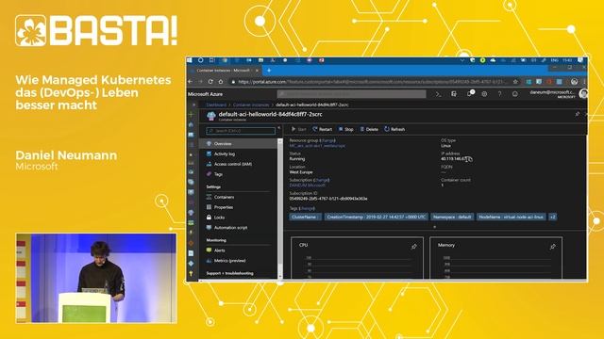Click the browser address bar URL
This screenshot has width=604, height=339.
373,82
